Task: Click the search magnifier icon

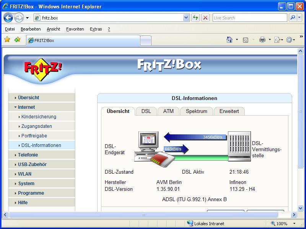Action: [293, 18]
